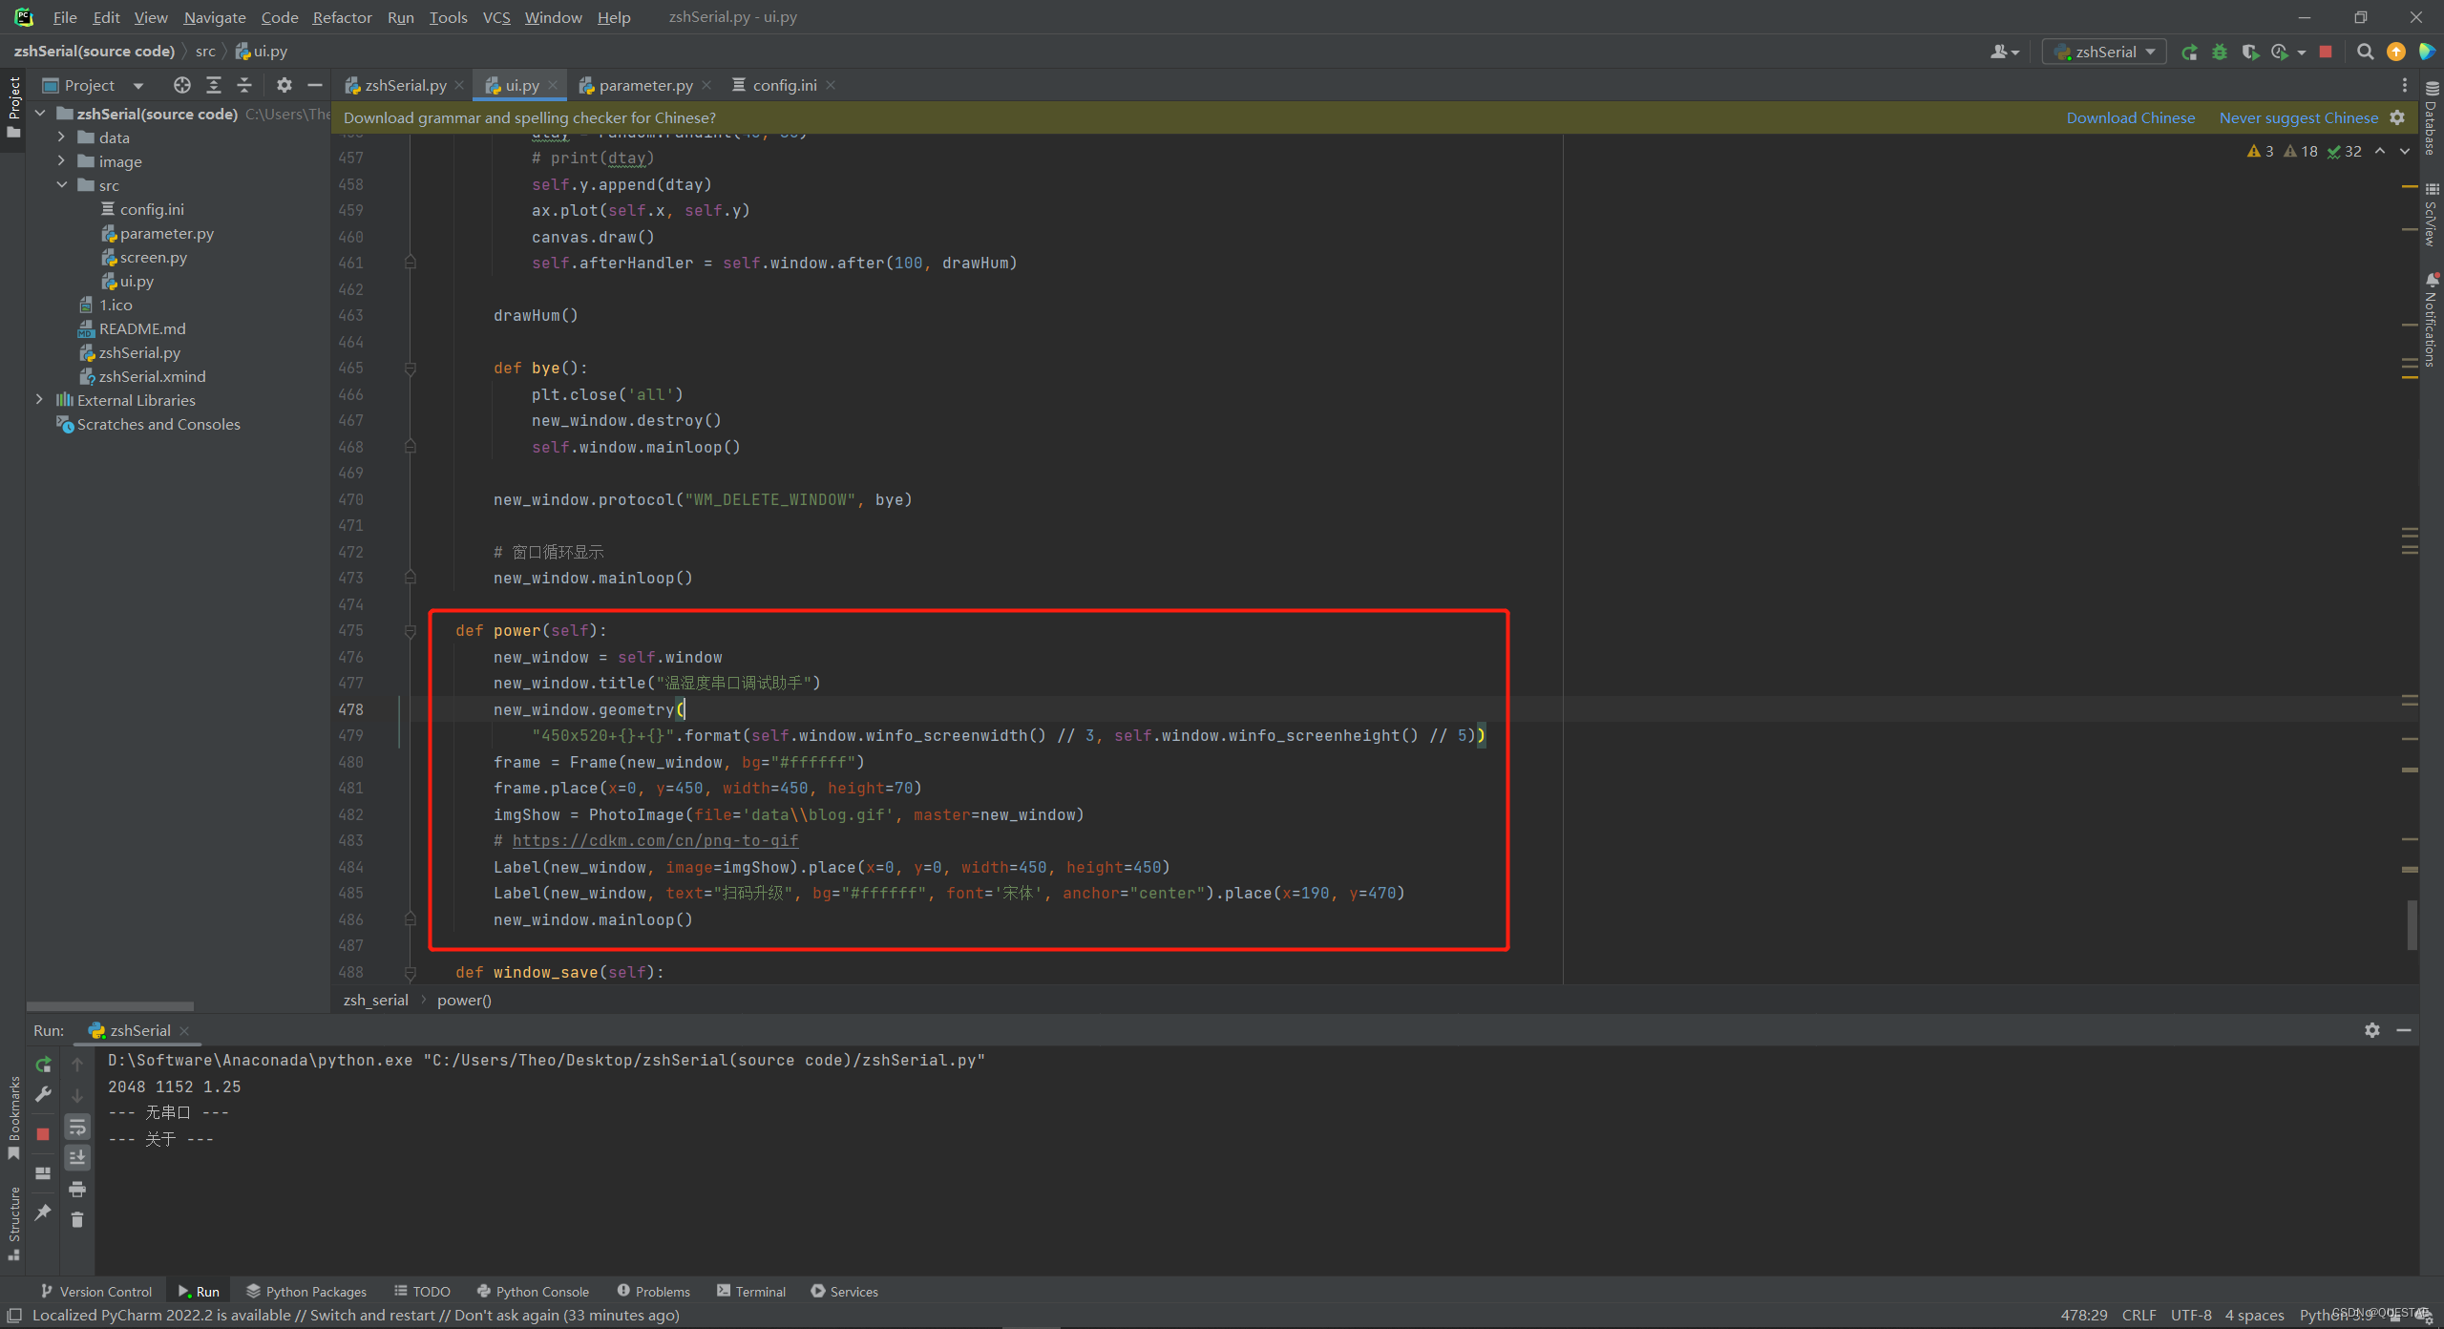Toggle pin tab in Run panel

(43, 1212)
